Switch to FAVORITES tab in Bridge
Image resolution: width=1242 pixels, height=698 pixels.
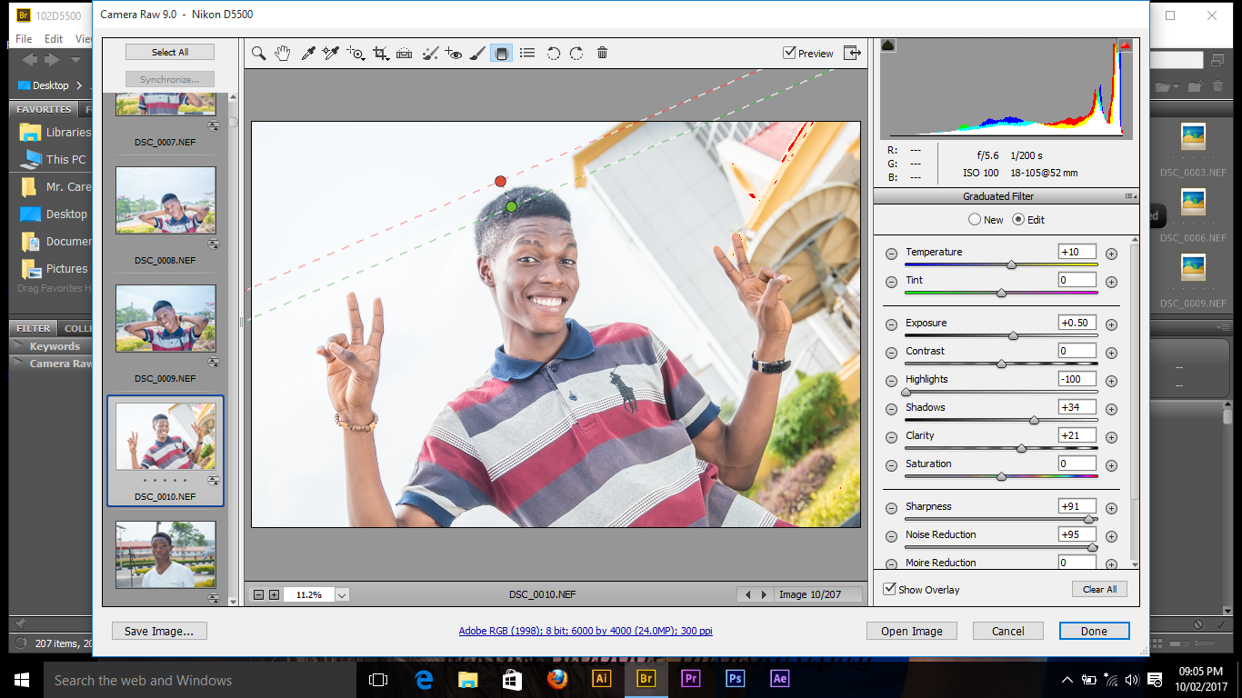click(44, 109)
